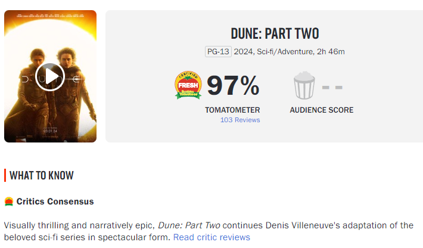Click the red bar beside What to Know
The height and width of the screenshot is (248, 423).
tap(5, 175)
